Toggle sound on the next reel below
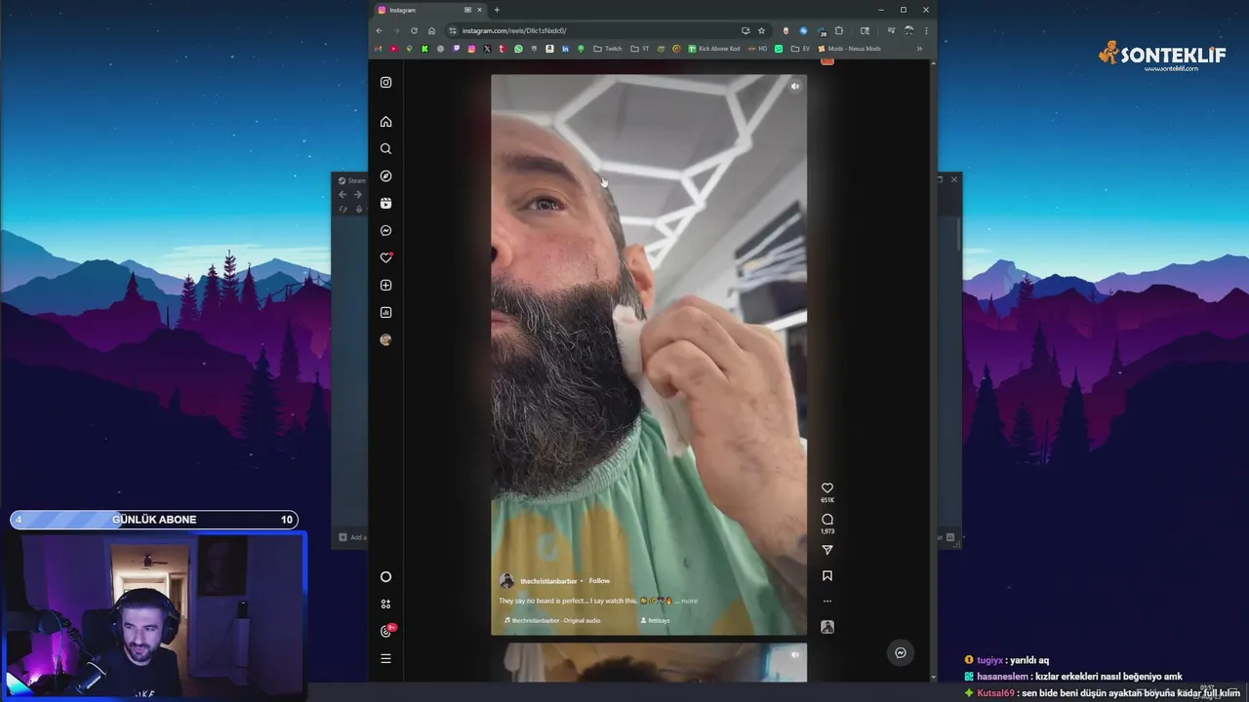The height and width of the screenshot is (702, 1249). point(794,655)
